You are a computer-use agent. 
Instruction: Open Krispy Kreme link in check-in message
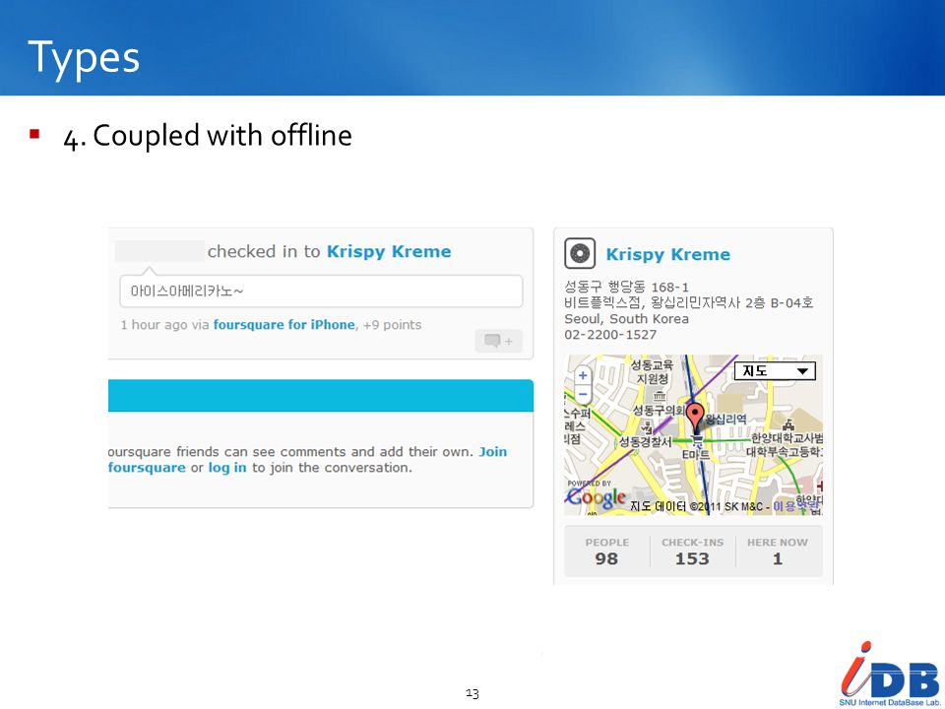coord(389,251)
